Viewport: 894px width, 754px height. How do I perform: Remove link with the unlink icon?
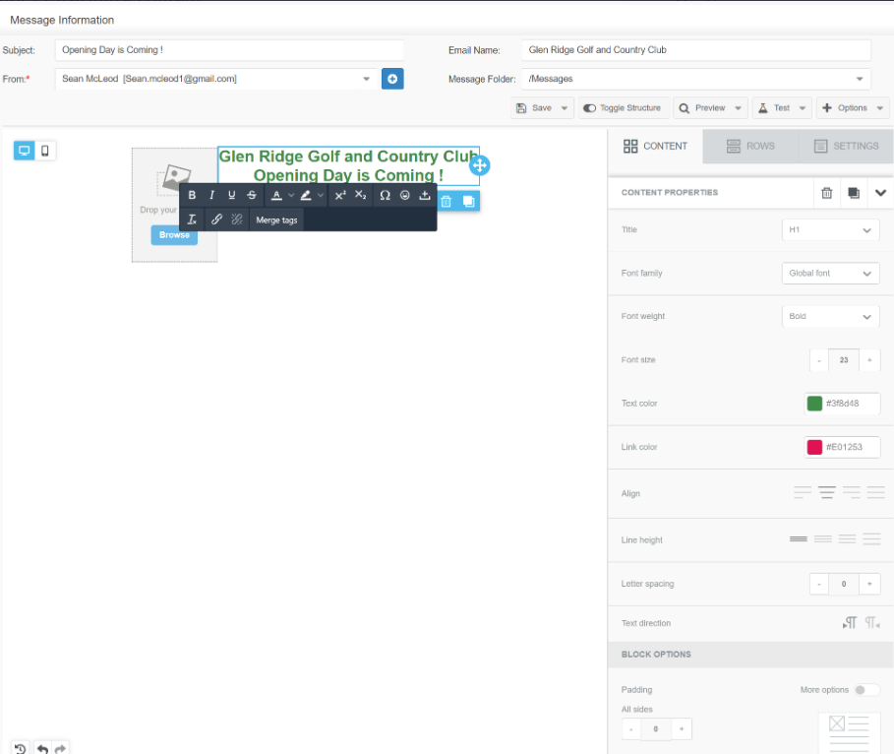[x=237, y=220]
